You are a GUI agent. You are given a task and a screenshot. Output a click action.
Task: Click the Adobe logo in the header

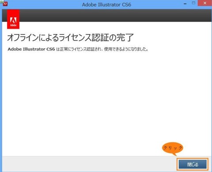[x=13, y=19]
